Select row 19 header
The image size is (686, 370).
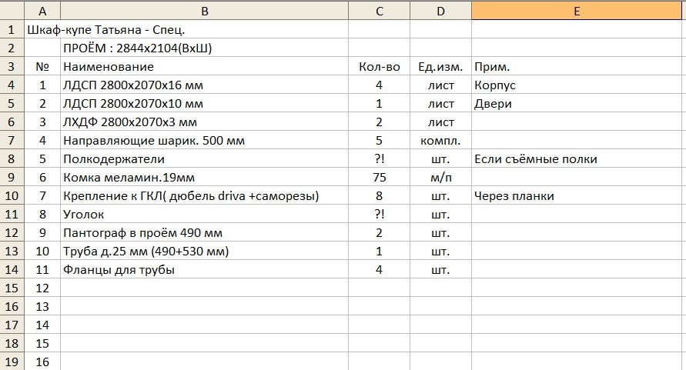click(x=12, y=362)
